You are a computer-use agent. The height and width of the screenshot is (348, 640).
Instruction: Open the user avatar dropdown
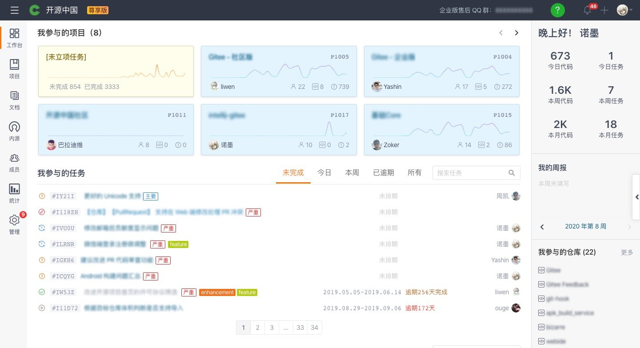623,10
